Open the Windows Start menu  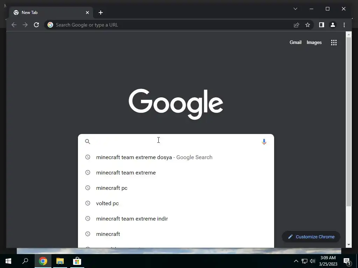tap(8, 261)
